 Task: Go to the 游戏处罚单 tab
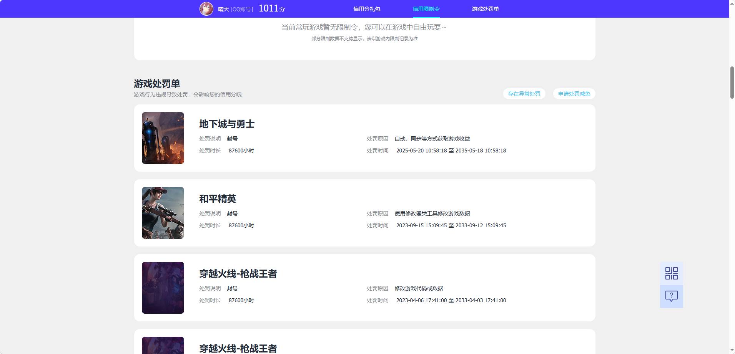tap(485, 9)
